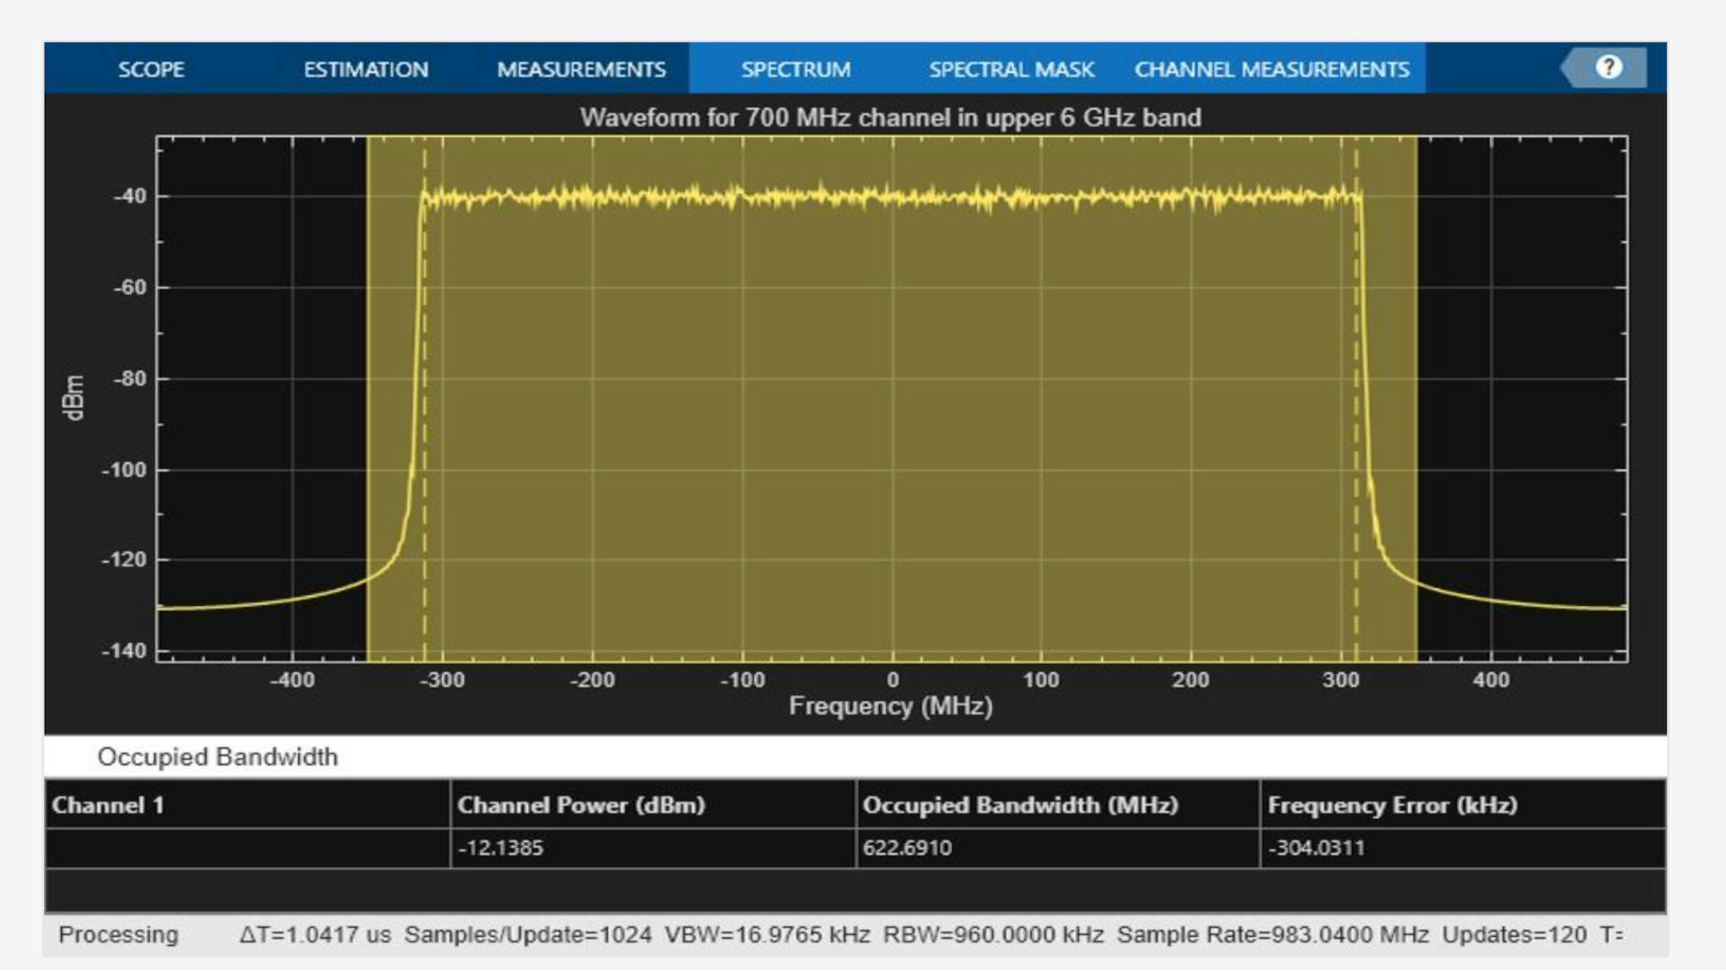
Task: Click the Occupied Bandwidth panel header
Action: click(218, 757)
